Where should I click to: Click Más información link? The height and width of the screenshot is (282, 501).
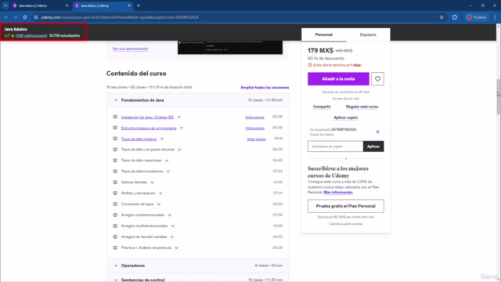(x=338, y=193)
